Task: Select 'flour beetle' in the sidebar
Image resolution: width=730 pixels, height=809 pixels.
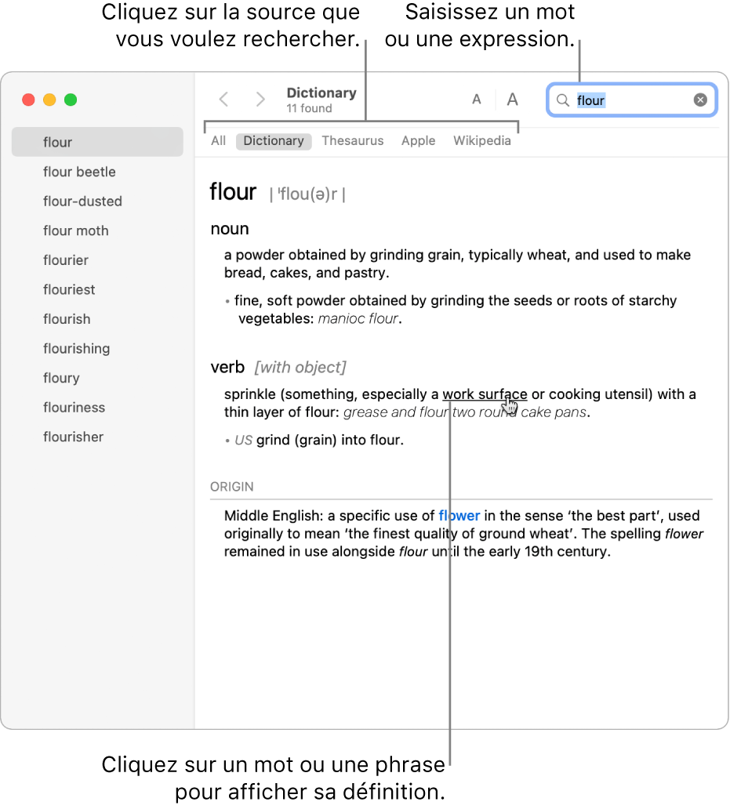Action: [97, 172]
